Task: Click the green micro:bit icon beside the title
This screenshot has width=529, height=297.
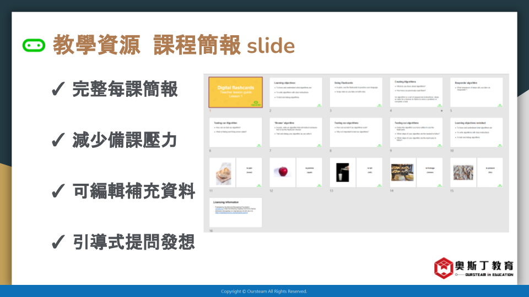Action: 34,46
